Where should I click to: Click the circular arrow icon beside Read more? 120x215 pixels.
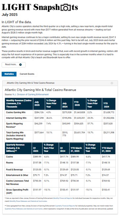[20, 65]
